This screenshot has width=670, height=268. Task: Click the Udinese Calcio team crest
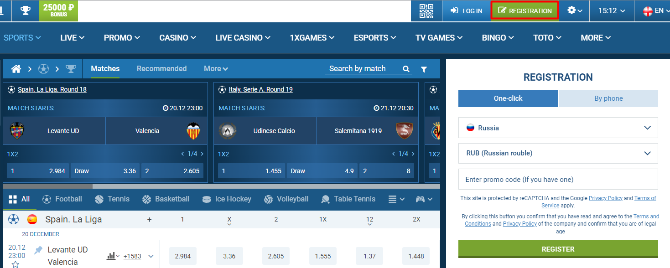point(227,131)
